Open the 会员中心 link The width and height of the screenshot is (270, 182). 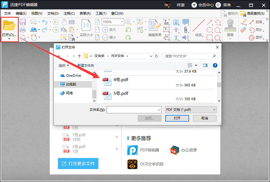[203, 5]
